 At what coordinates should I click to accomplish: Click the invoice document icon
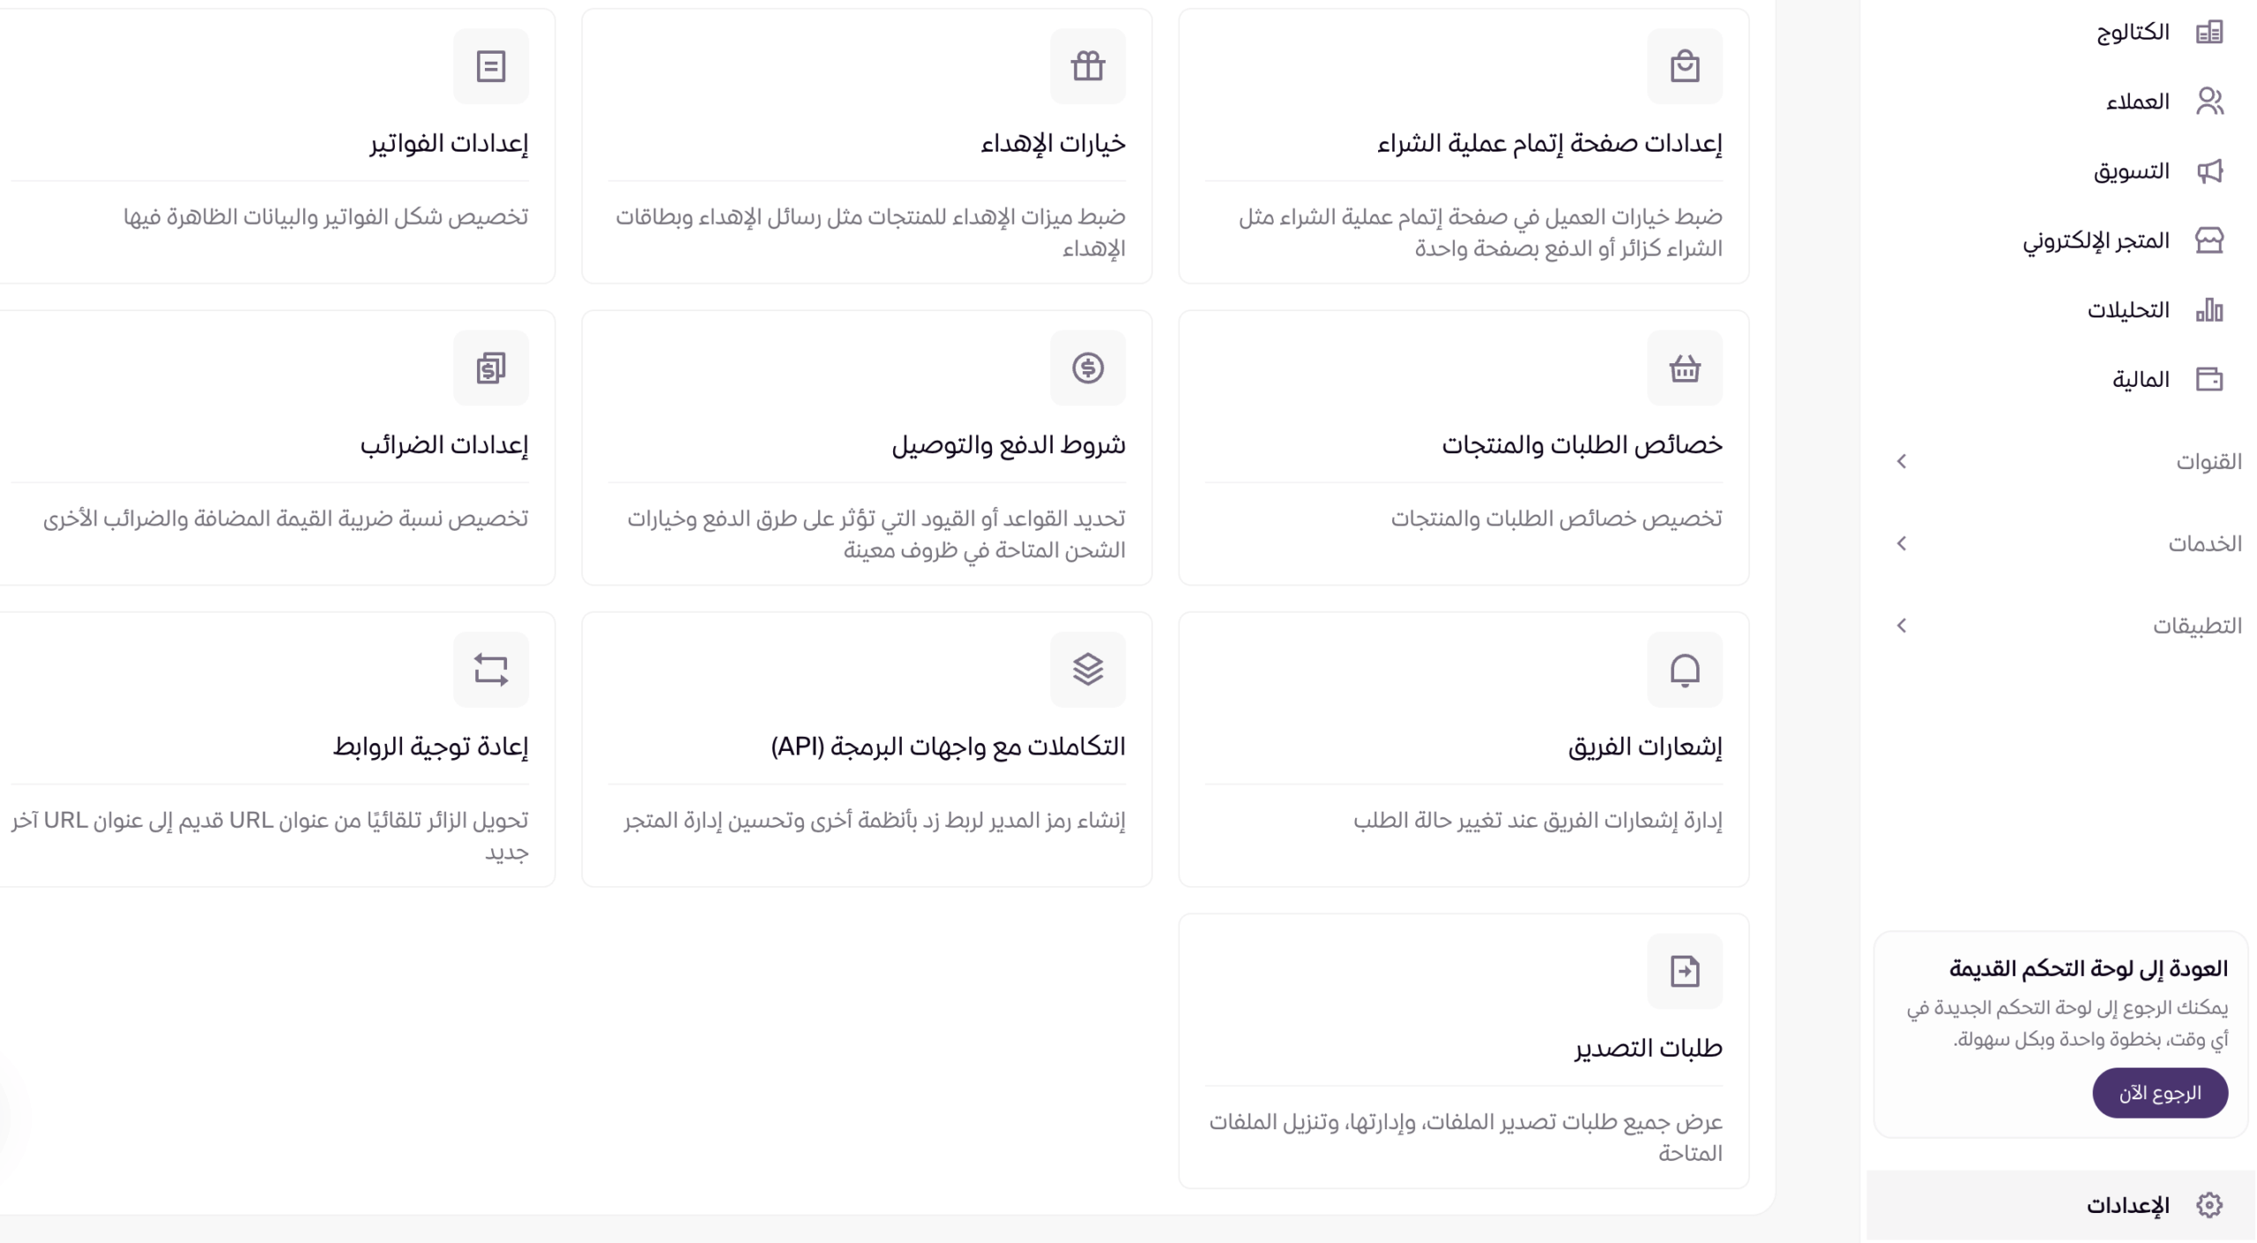(490, 66)
